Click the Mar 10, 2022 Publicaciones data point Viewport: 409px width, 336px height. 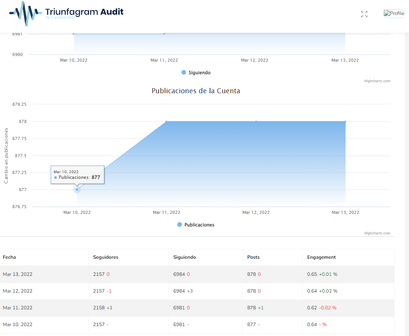77,189
